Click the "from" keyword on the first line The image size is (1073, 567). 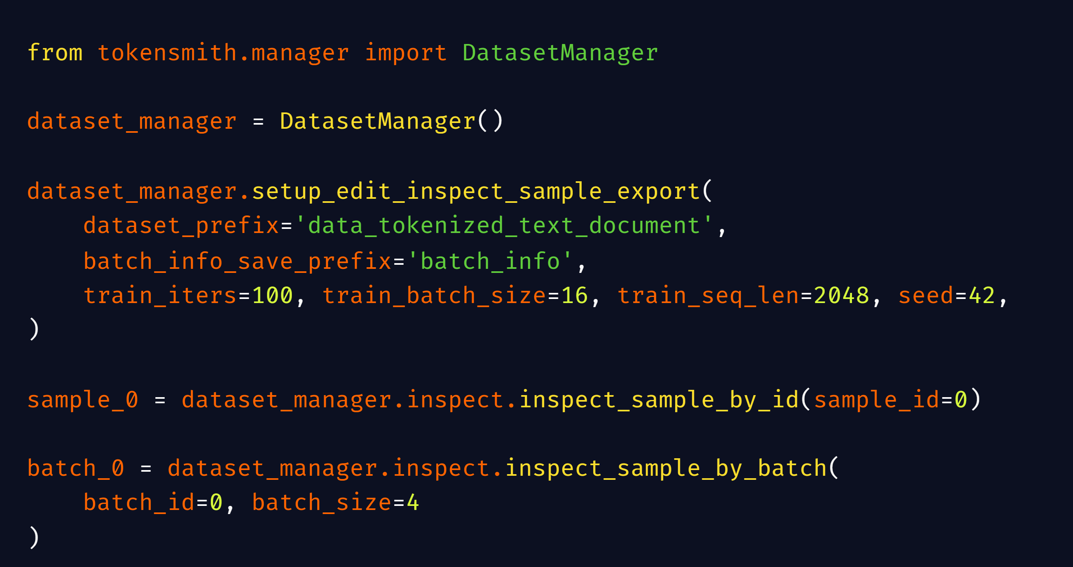tap(55, 53)
